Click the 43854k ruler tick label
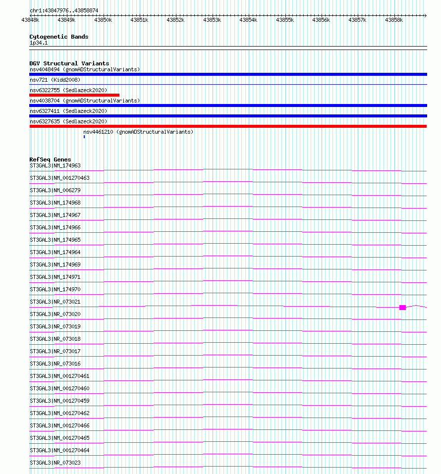Viewport: 441px width, 474px height. click(248, 20)
